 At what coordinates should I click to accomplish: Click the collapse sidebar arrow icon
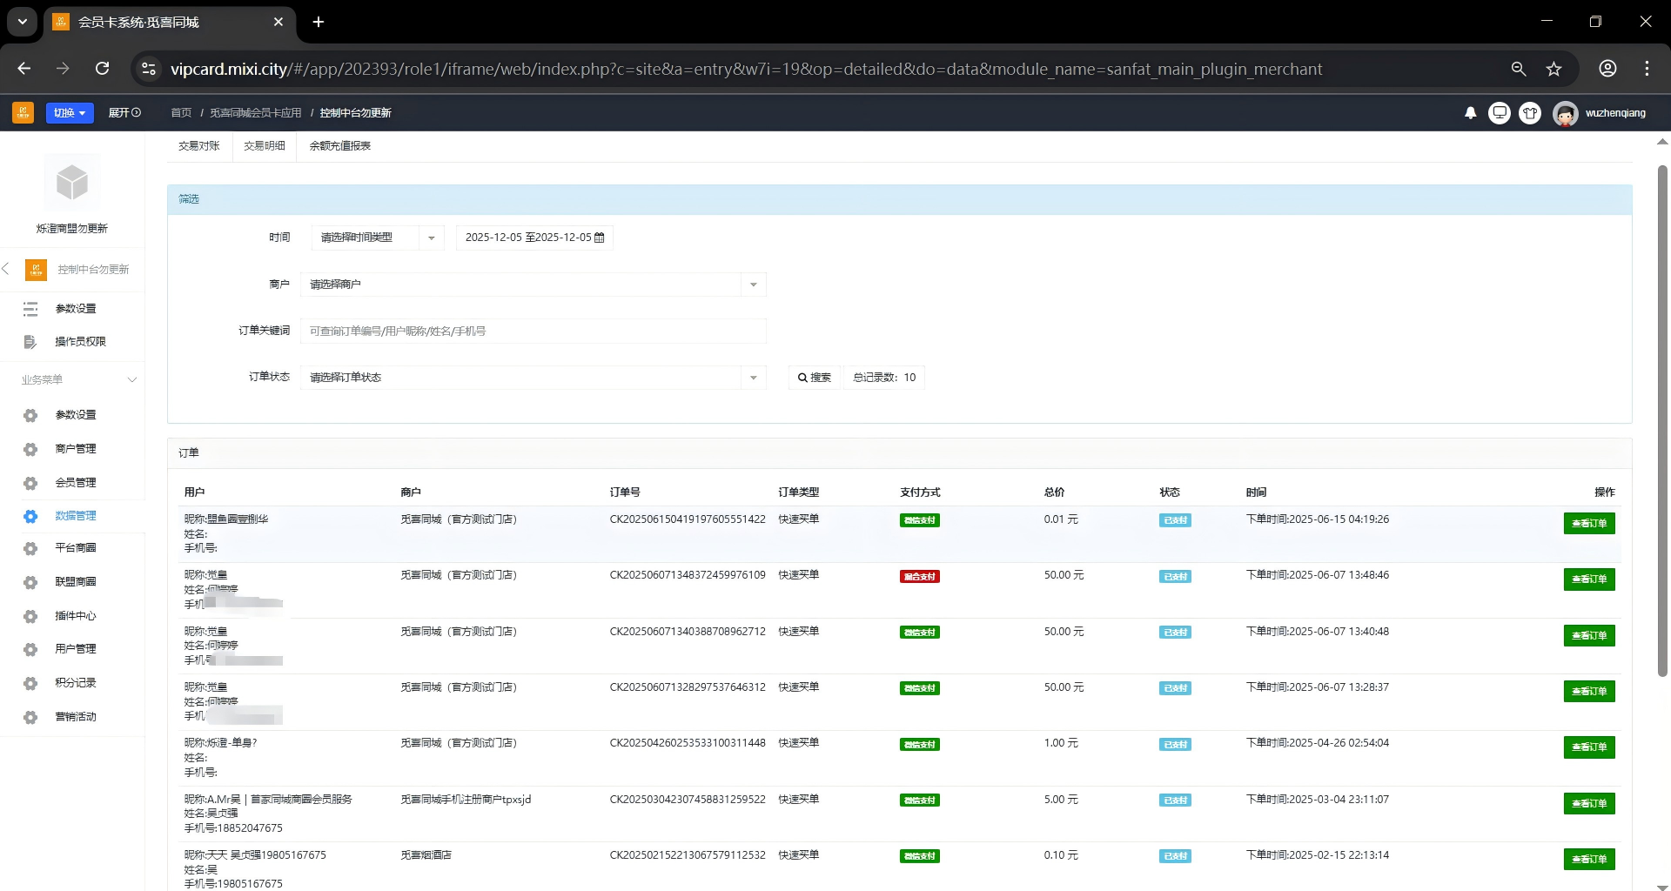click(6, 269)
